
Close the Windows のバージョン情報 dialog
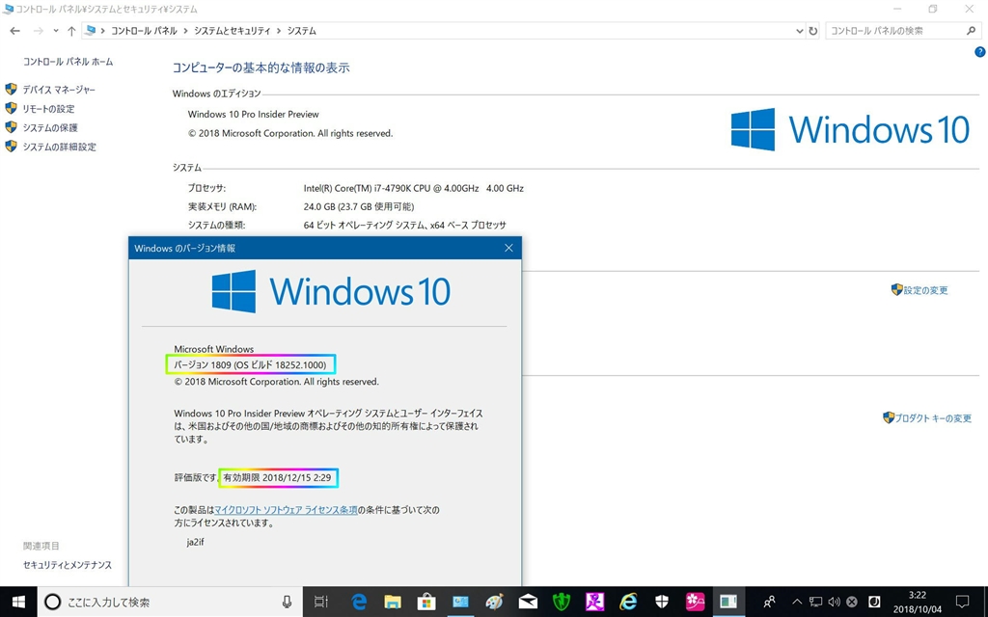[508, 248]
